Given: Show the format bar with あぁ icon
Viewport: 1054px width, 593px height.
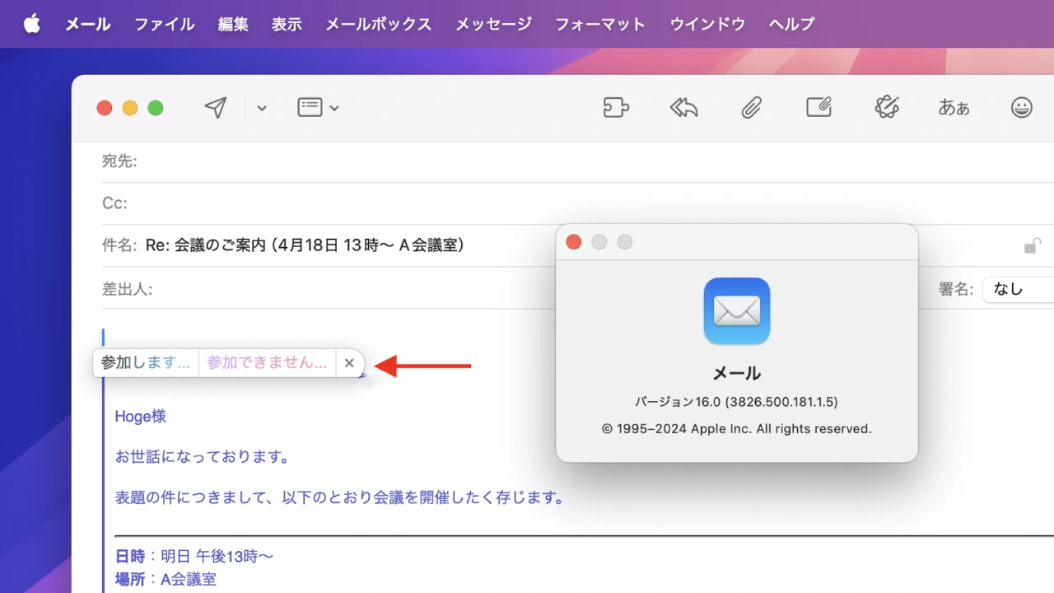Looking at the screenshot, I should 954,108.
